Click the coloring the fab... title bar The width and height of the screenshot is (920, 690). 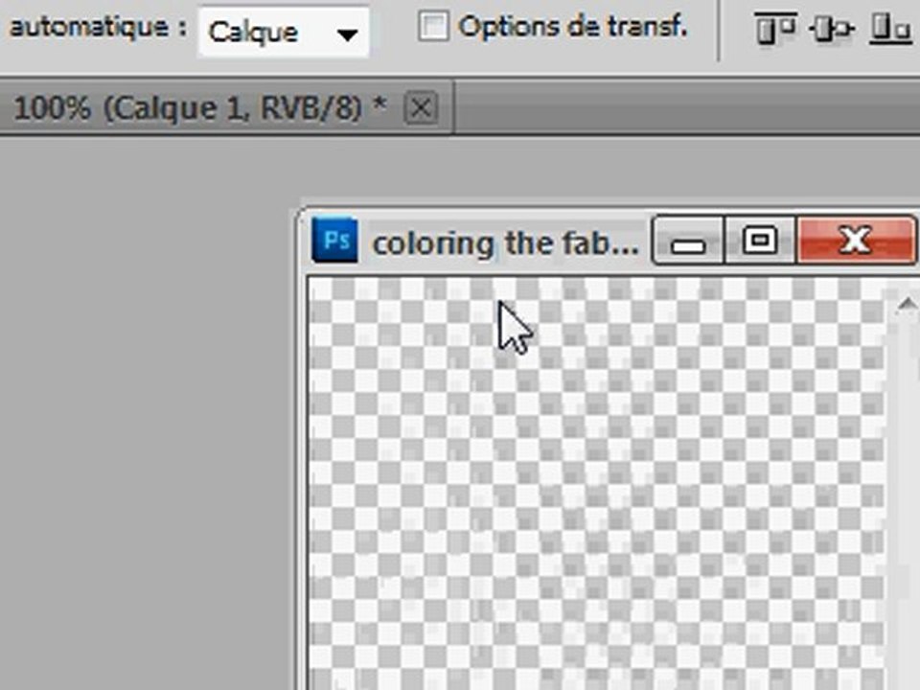click(505, 242)
